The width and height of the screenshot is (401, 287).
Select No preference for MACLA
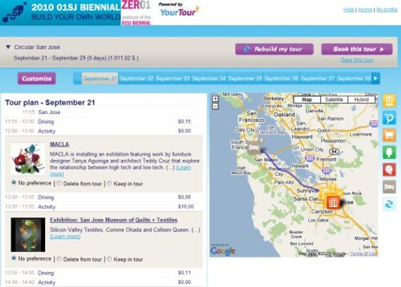point(14,183)
